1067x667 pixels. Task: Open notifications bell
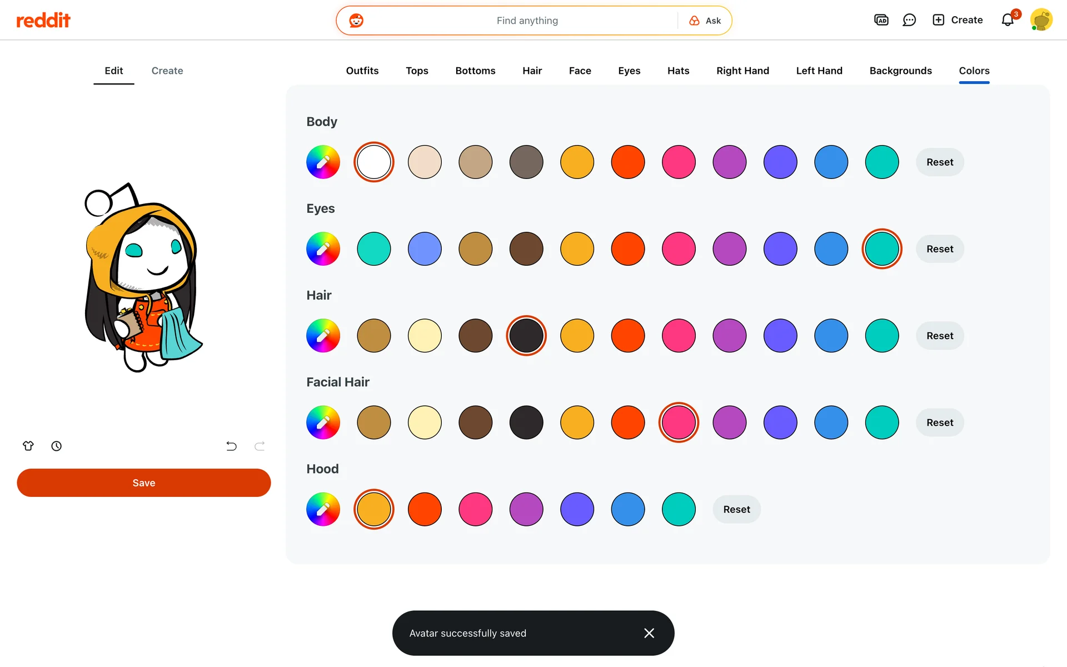click(1008, 20)
